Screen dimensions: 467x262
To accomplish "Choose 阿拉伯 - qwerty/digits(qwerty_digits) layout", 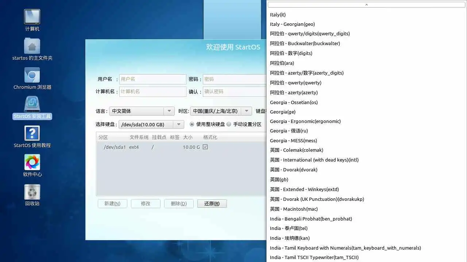I will (367, 33).
